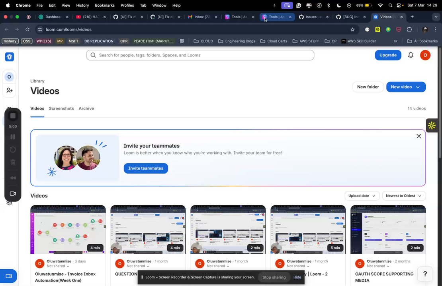Pause the Loom recording
Image resolution: width=442 pixels, height=286 pixels.
pyautogui.click(x=13, y=137)
